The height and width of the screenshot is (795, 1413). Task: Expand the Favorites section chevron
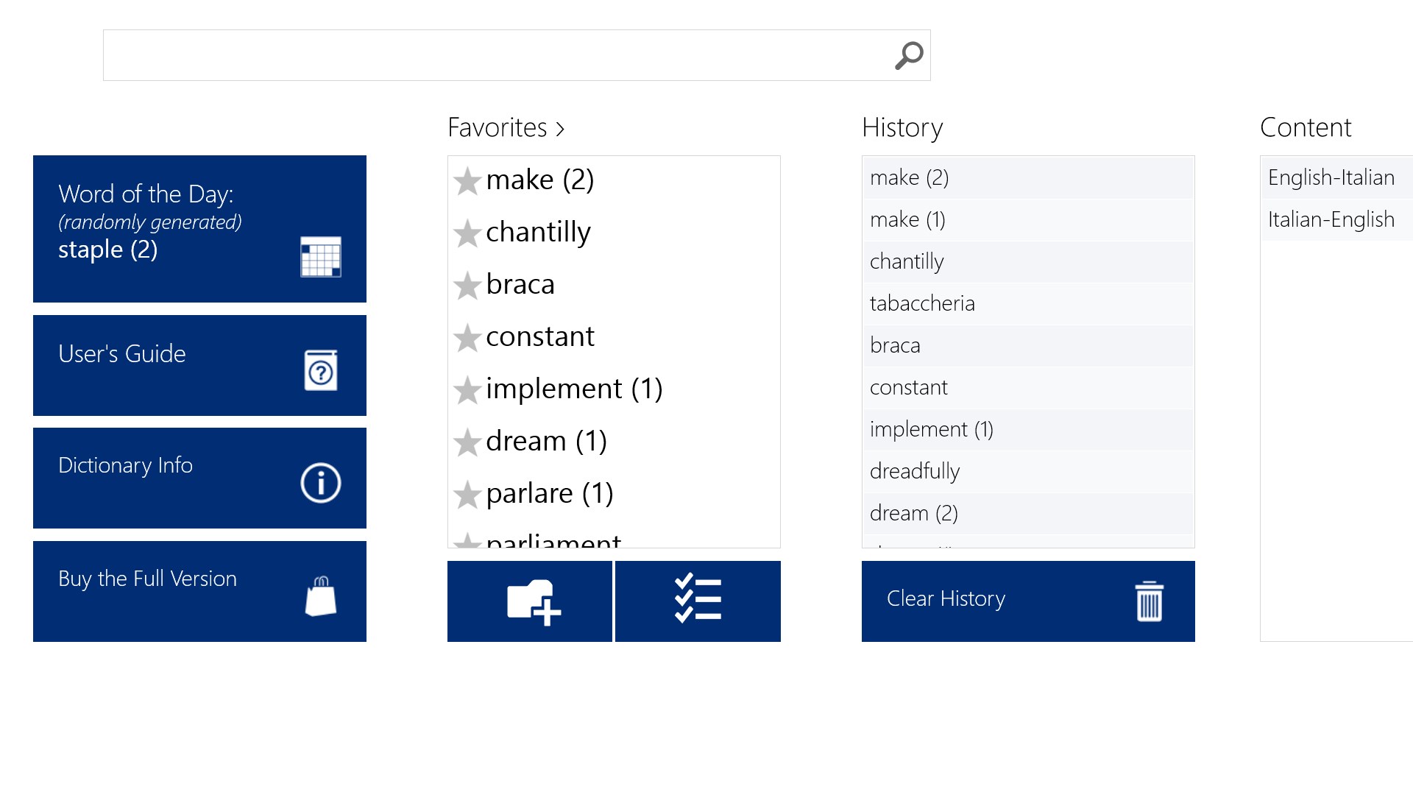[562, 128]
